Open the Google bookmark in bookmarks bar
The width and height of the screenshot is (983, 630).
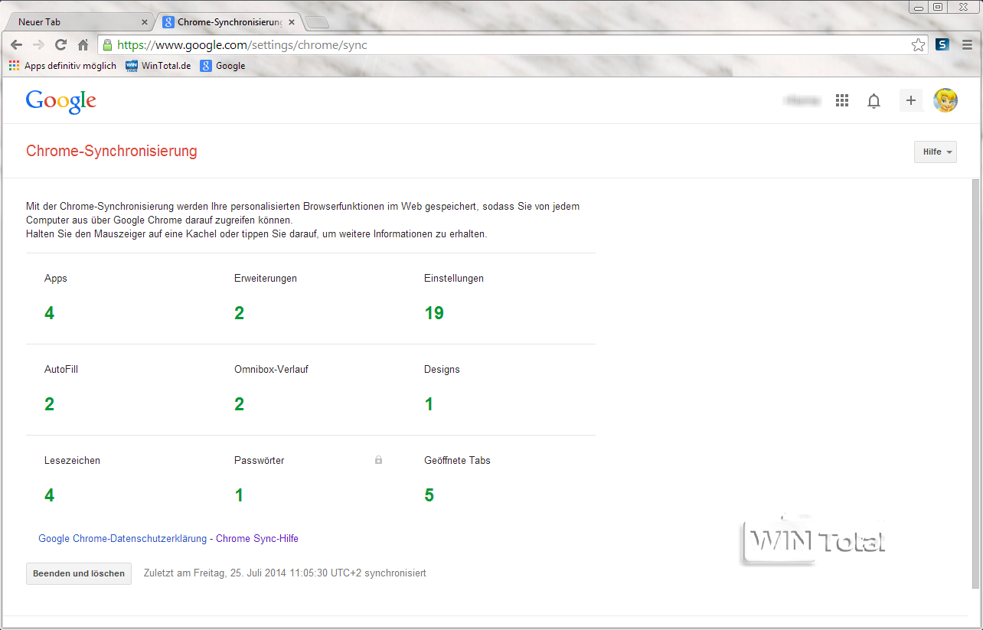[223, 66]
